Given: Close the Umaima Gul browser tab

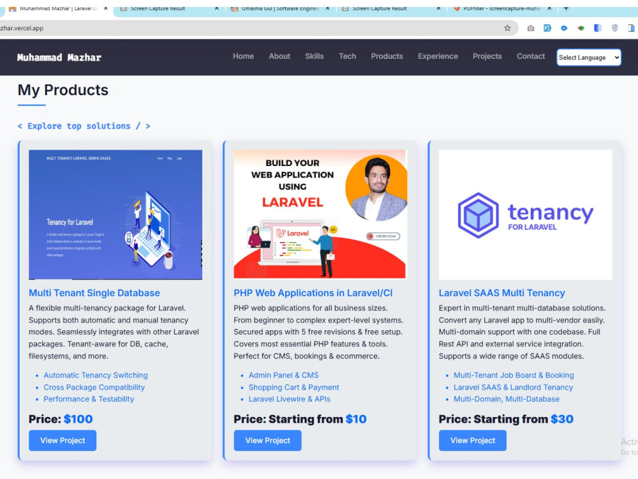Looking at the screenshot, I should [x=327, y=8].
